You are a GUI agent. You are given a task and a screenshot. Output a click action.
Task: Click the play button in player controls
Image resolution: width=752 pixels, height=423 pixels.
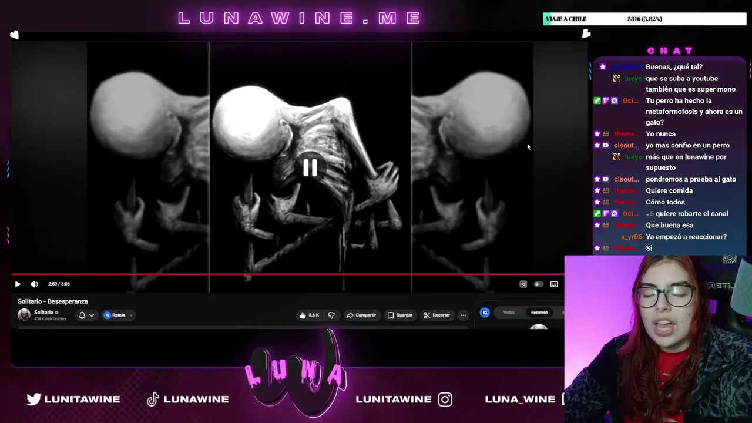18,284
